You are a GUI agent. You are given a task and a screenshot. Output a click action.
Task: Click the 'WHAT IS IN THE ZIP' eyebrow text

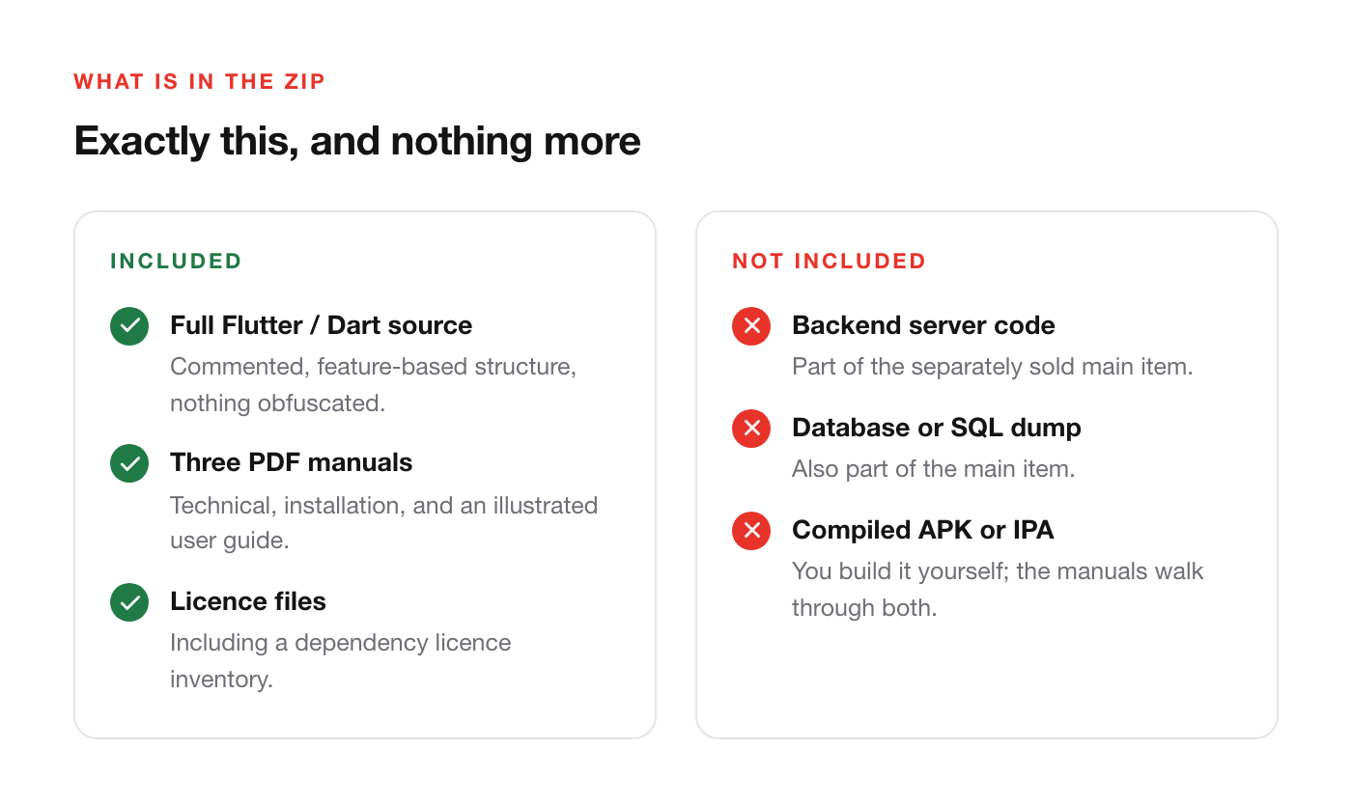point(200,82)
